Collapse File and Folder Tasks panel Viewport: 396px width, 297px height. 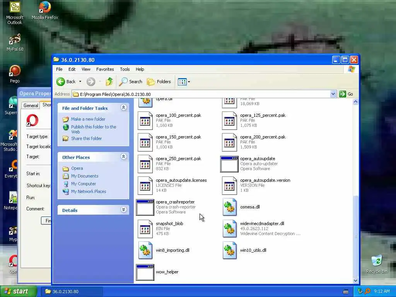tap(123, 108)
